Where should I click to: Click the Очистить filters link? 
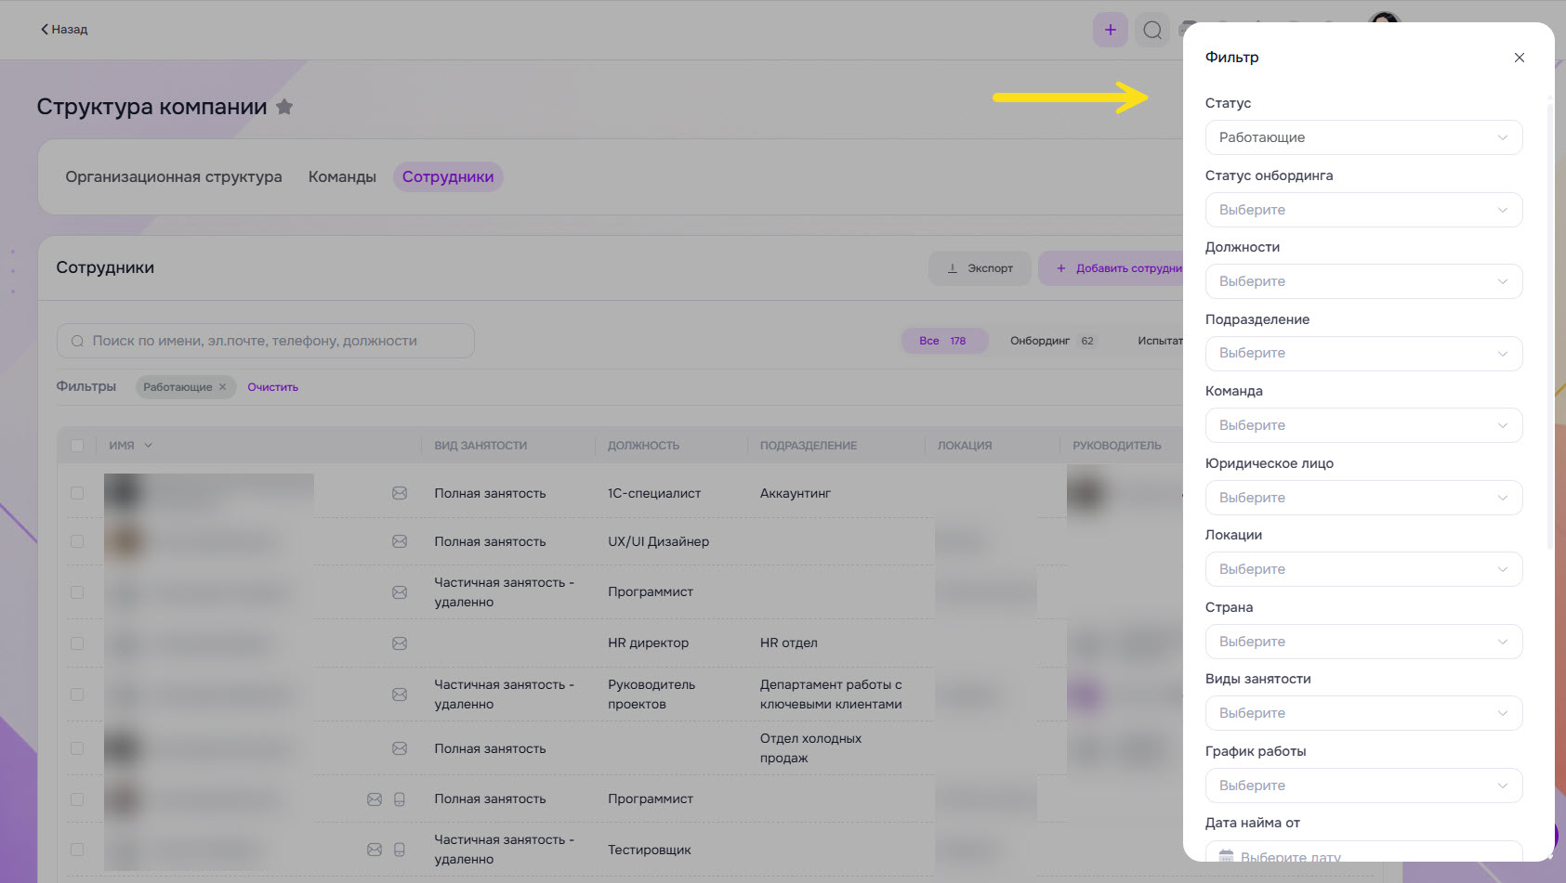coord(272,387)
